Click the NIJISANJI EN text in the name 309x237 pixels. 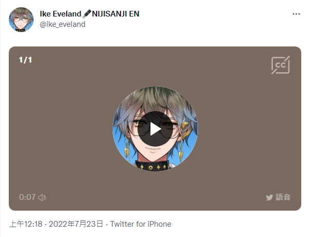(x=116, y=14)
